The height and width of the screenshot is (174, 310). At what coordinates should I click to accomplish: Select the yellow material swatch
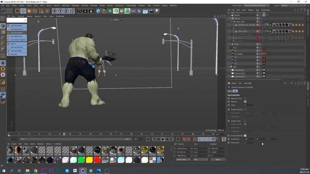coord(89,160)
